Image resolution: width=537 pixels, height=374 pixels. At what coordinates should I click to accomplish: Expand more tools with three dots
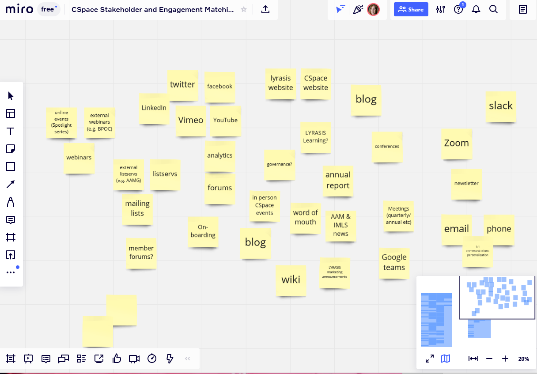(11, 272)
